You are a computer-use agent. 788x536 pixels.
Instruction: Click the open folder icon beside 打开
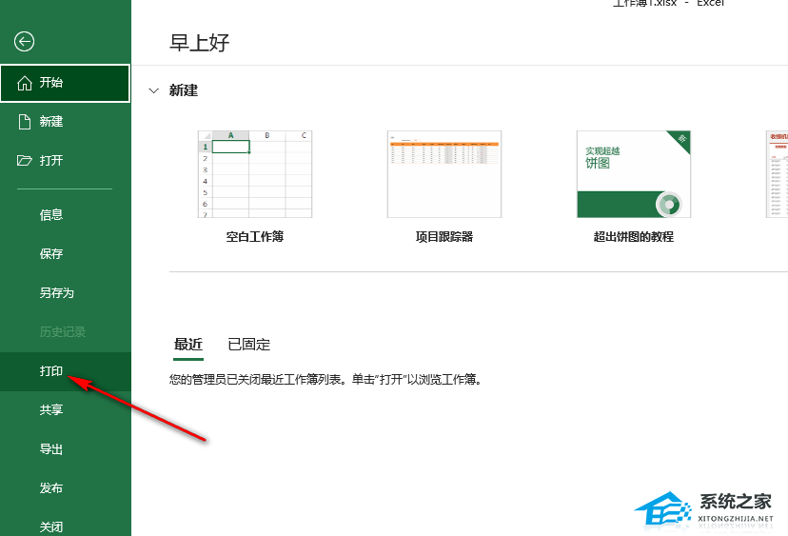coord(24,160)
